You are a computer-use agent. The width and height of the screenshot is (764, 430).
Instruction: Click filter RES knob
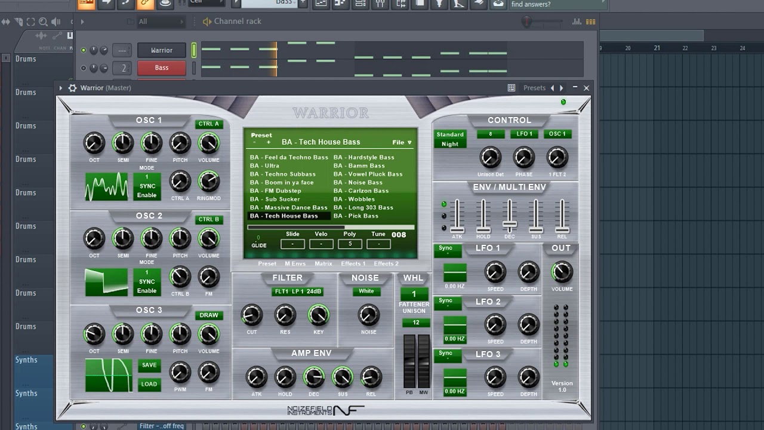285,315
